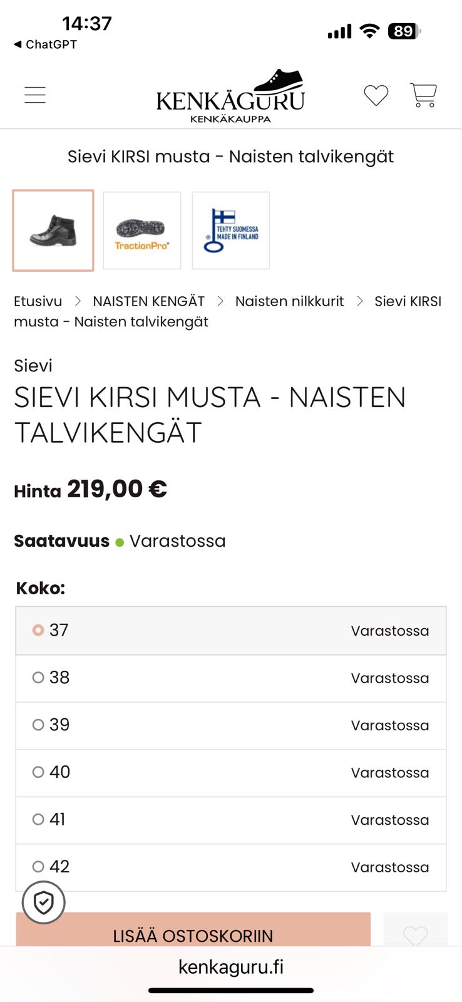The image size is (462, 1002).
Task: Open Naisten nilkkurit category from breadcrumb
Action: [x=289, y=301]
